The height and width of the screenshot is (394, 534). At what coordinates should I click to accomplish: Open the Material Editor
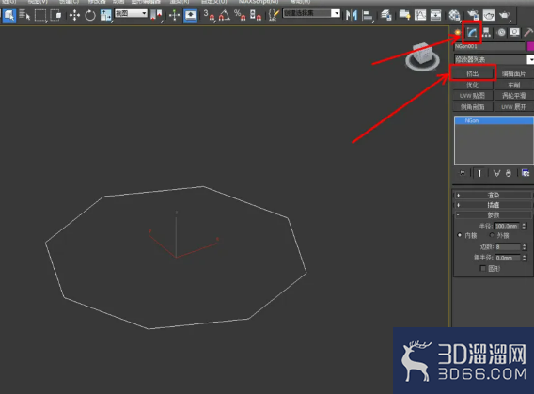point(454,15)
